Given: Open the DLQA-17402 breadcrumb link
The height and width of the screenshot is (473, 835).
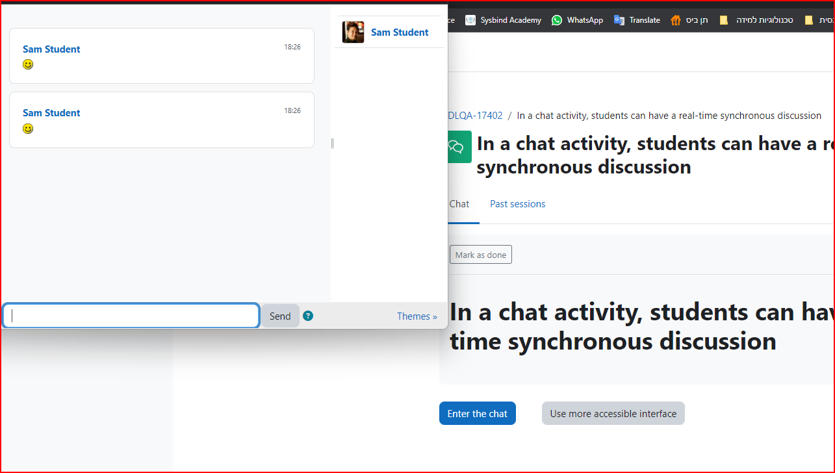Looking at the screenshot, I should [x=476, y=116].
